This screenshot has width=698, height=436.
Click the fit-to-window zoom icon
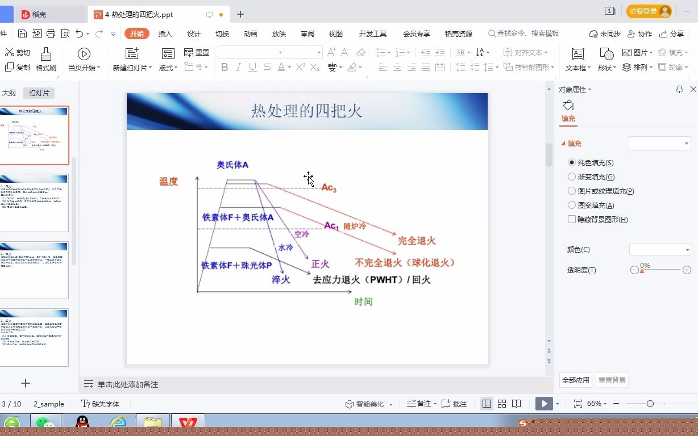(x=578, y=404)
